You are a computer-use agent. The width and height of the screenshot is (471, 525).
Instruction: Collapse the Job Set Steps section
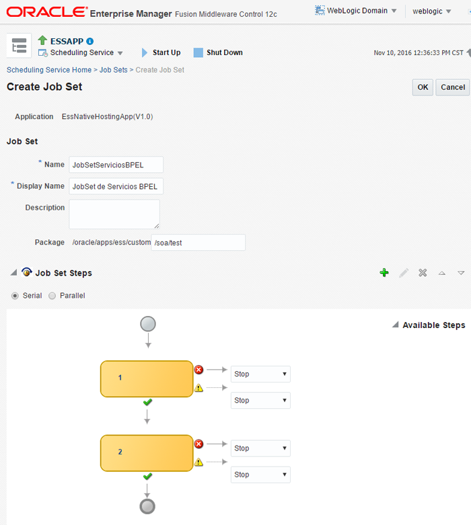tap(13, 273)
